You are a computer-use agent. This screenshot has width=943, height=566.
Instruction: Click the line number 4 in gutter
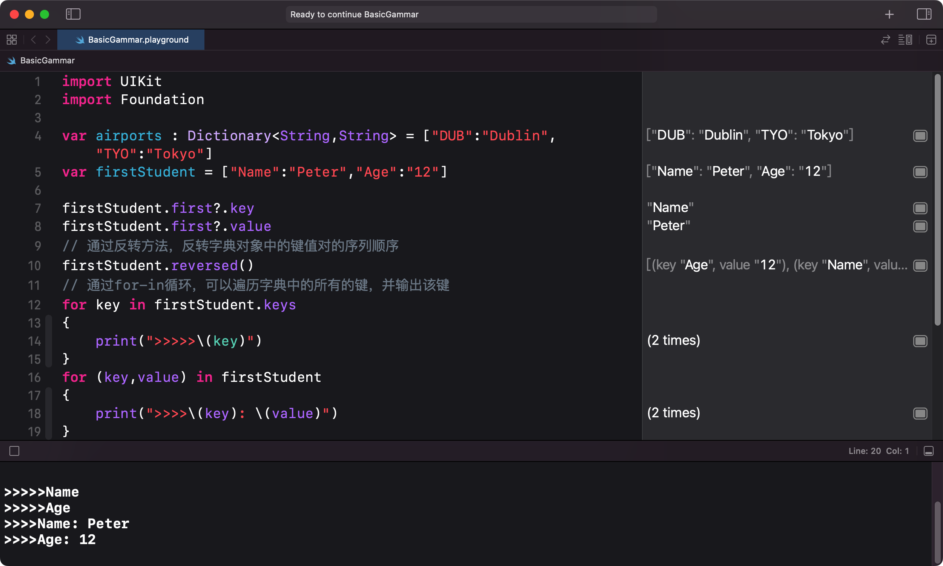[x=38, y=136]
